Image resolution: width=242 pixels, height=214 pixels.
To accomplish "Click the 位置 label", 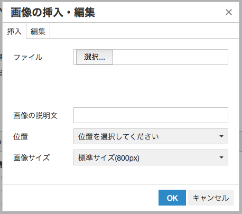I will (x=21, y=137).
